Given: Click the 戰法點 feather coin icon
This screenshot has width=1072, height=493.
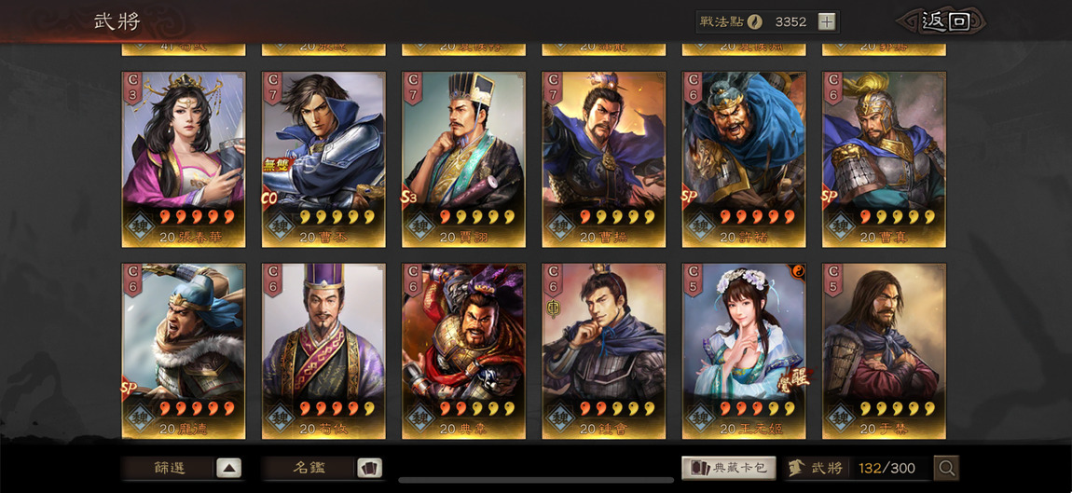Looking at the screenshot, I should [x=755, y=21].
